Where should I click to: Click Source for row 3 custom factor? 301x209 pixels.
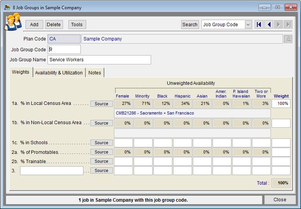pos(102,170)
